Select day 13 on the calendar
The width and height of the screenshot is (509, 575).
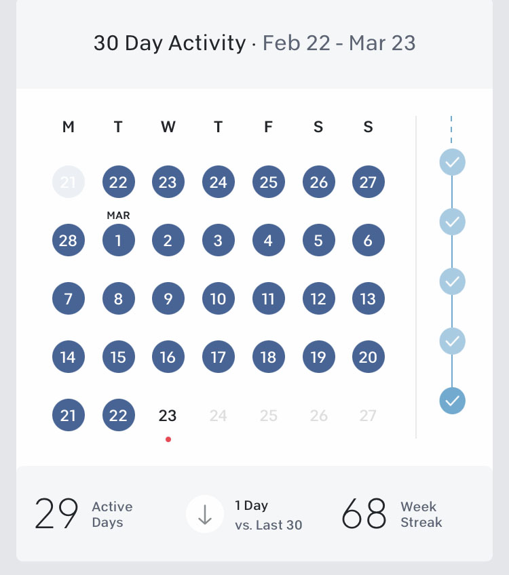click(368, 299)
